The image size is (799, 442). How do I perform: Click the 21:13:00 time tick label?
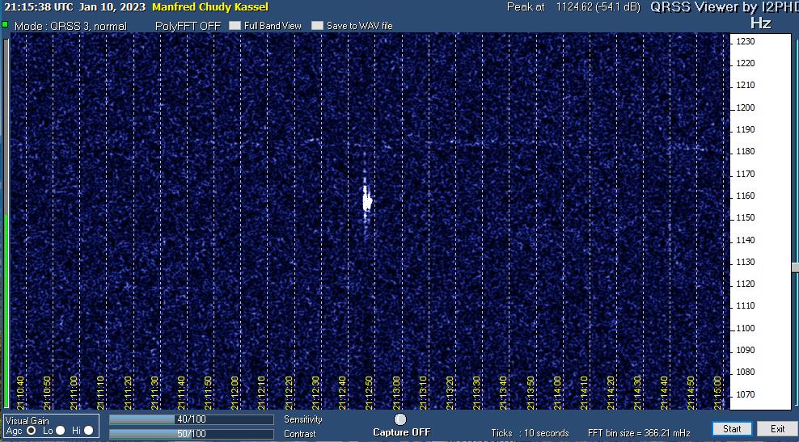click(x=395, y=394)
